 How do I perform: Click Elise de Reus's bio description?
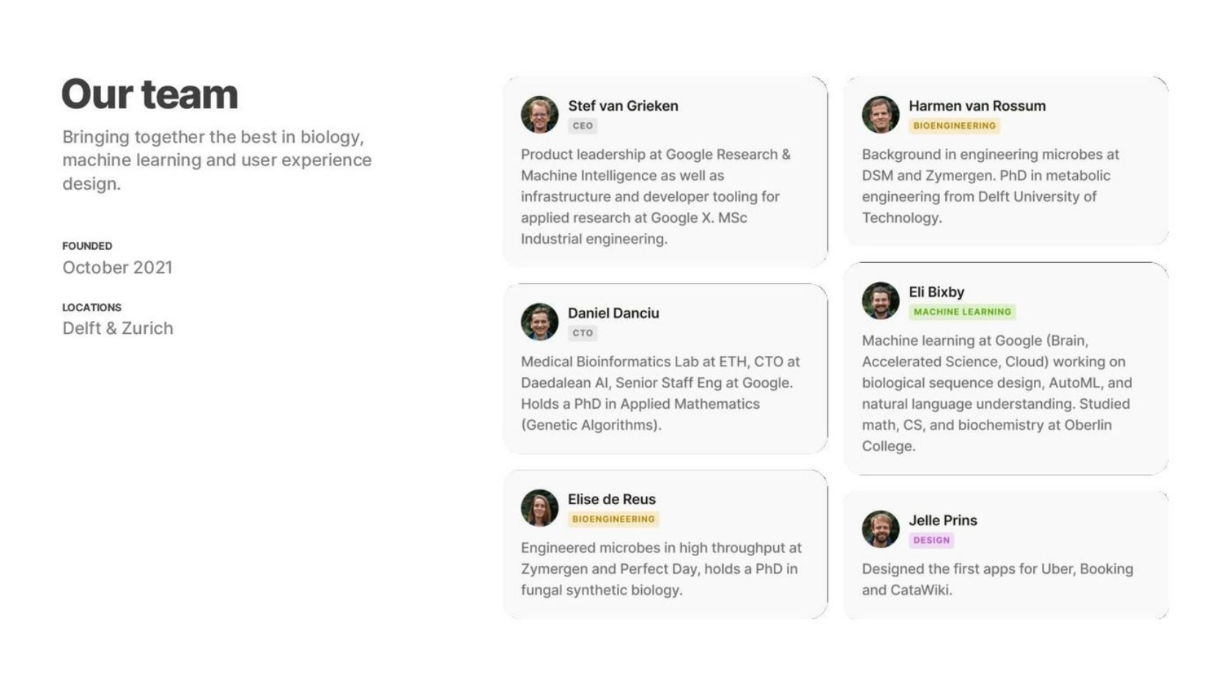click(661, 569)
